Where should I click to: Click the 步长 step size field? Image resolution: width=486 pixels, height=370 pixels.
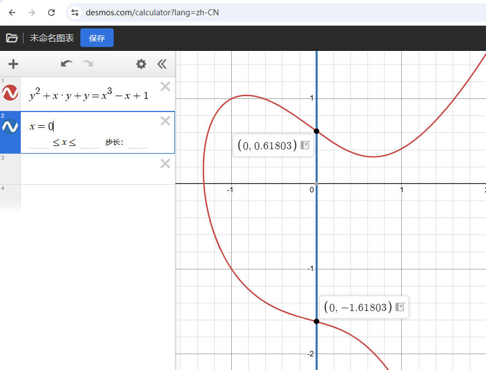coord(137,143)
